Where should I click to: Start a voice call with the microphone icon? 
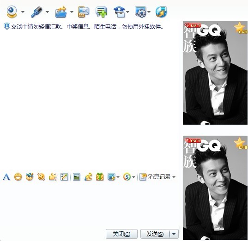click(36, 12)
